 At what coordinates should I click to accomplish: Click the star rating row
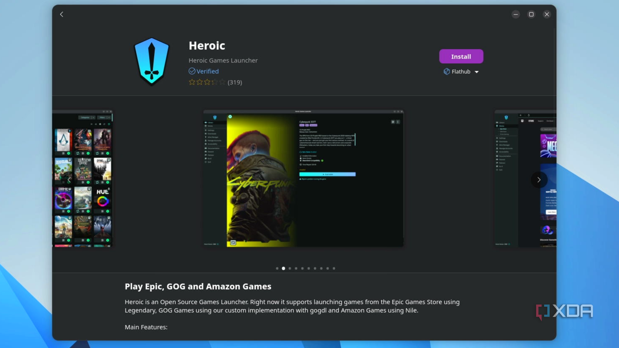pyautogui.click(x=207, y=82)
